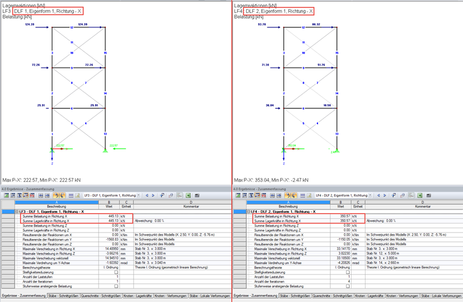The width and height of the screenshot is (463, 302).
Task: Open LF3 load case dropdown
Action: coord(138,195)
